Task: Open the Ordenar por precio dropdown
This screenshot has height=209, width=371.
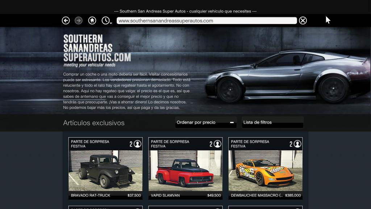Action: [x=206, y=122]
